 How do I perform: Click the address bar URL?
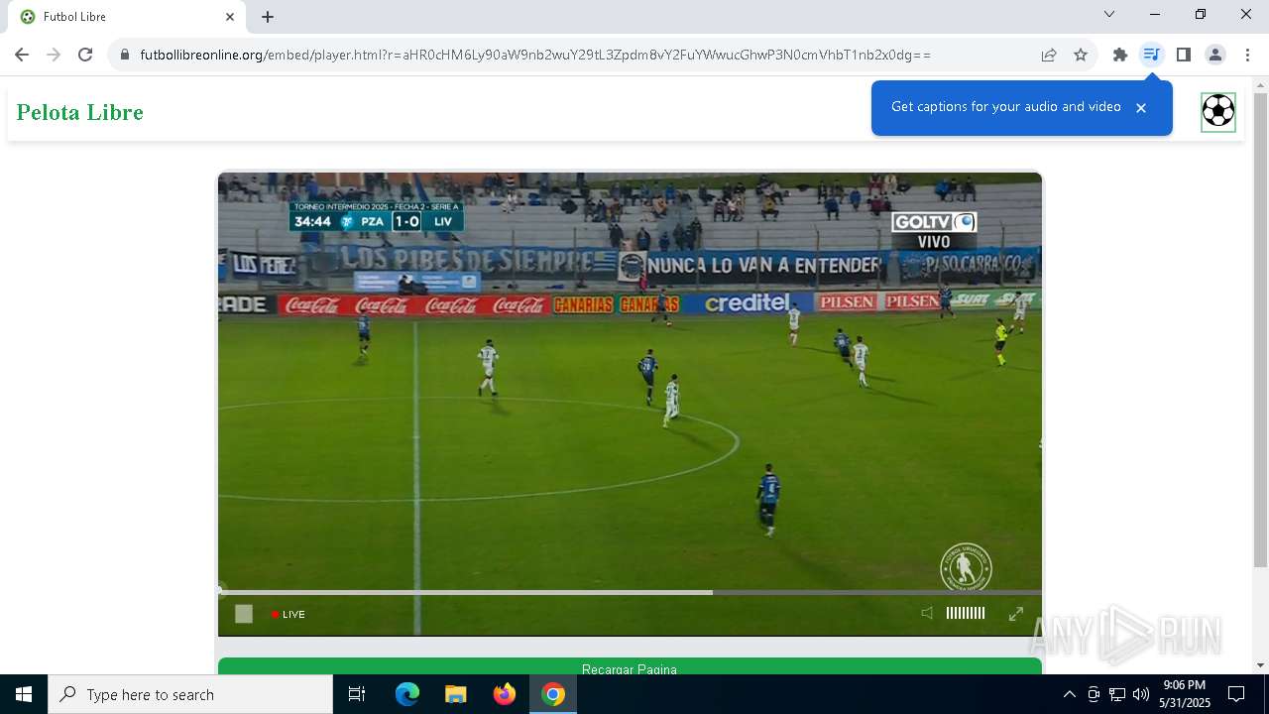click(535, 55)
